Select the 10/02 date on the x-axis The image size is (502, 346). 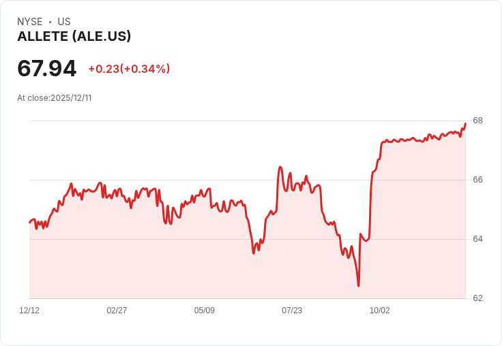pyautogui.click(x=379, y=311)
